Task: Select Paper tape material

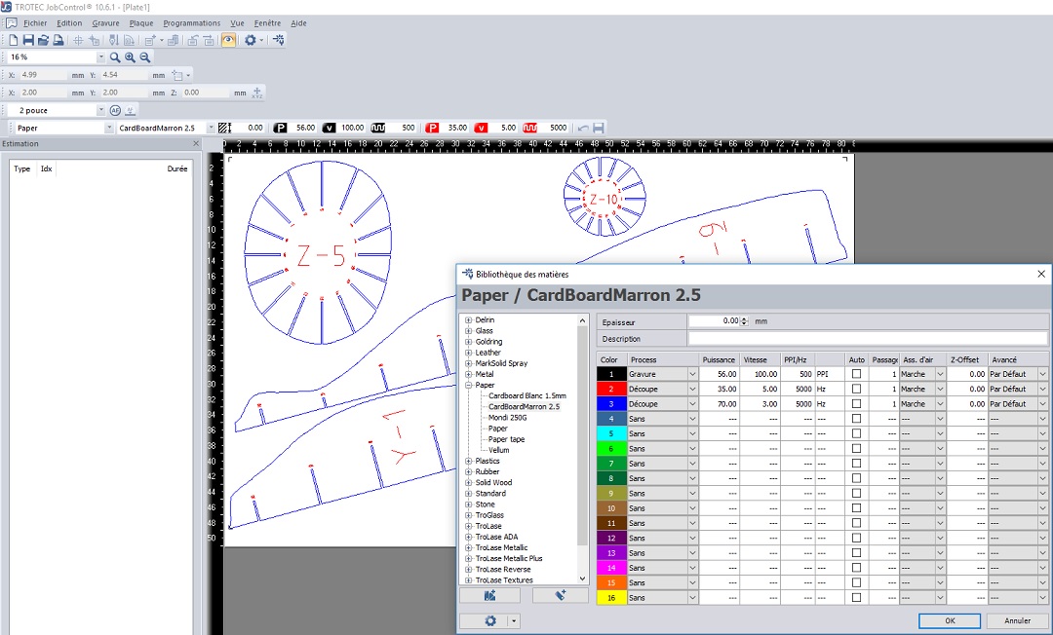Action: [x=506, y=439]
